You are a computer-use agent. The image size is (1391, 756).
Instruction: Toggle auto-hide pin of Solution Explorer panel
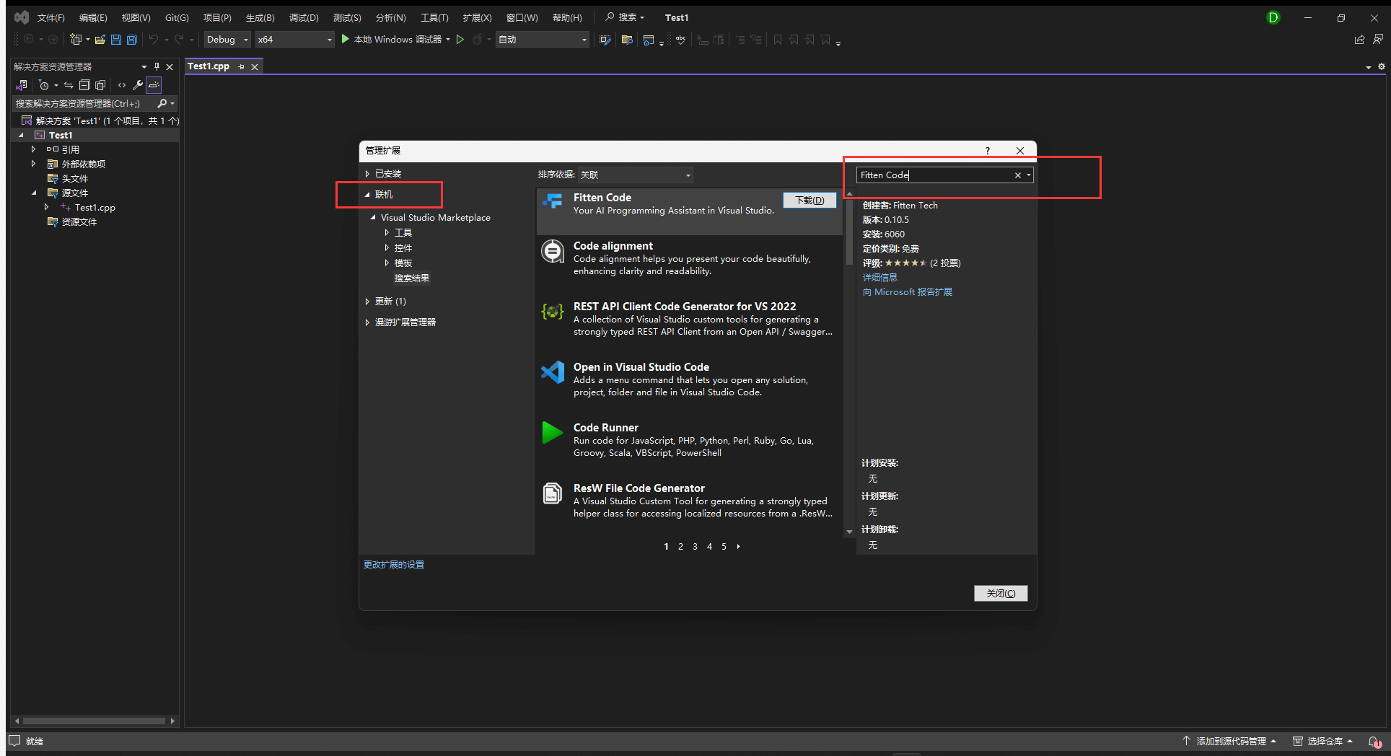tap(157, 66)
